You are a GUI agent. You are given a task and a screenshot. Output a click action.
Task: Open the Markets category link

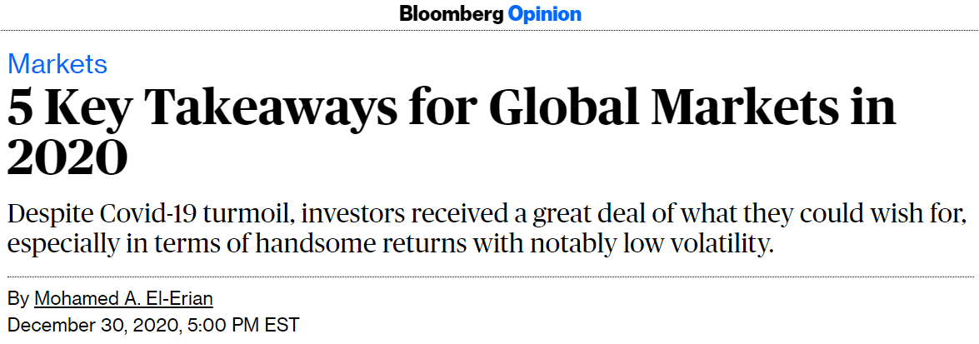tap(57, 63)
